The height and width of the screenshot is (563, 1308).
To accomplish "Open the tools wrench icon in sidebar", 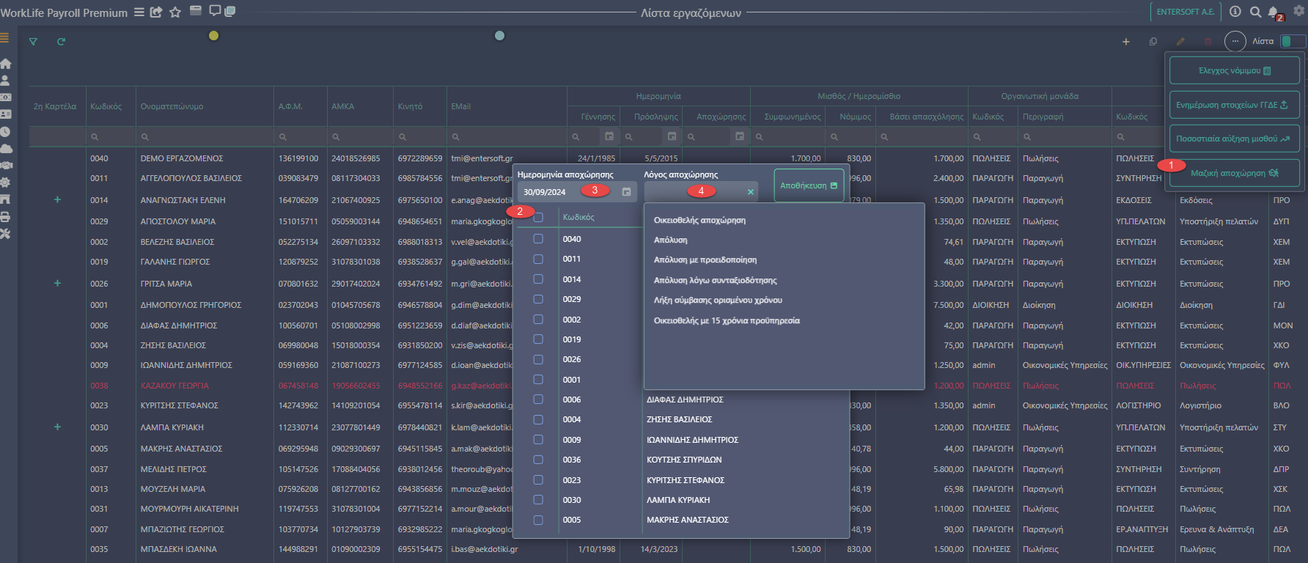I will (5, 234).
